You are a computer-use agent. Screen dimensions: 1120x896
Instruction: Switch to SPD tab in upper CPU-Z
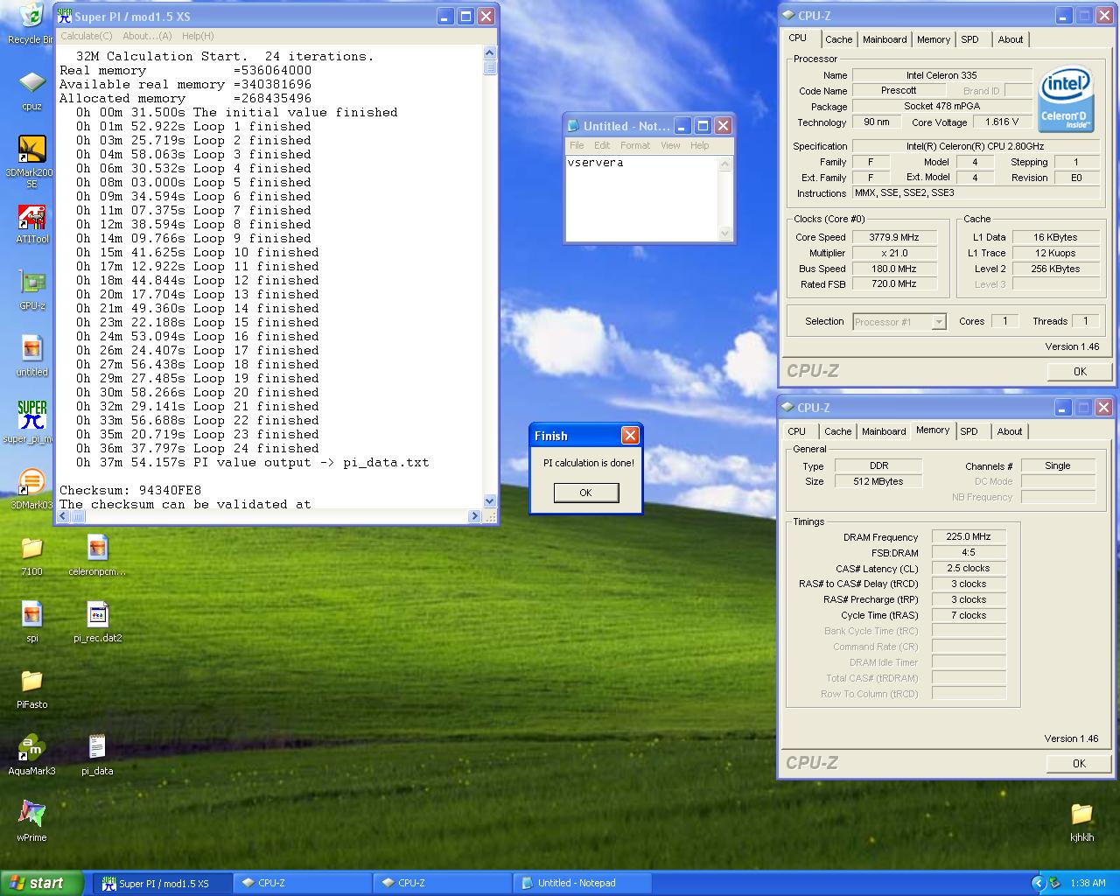pos(969,39)
